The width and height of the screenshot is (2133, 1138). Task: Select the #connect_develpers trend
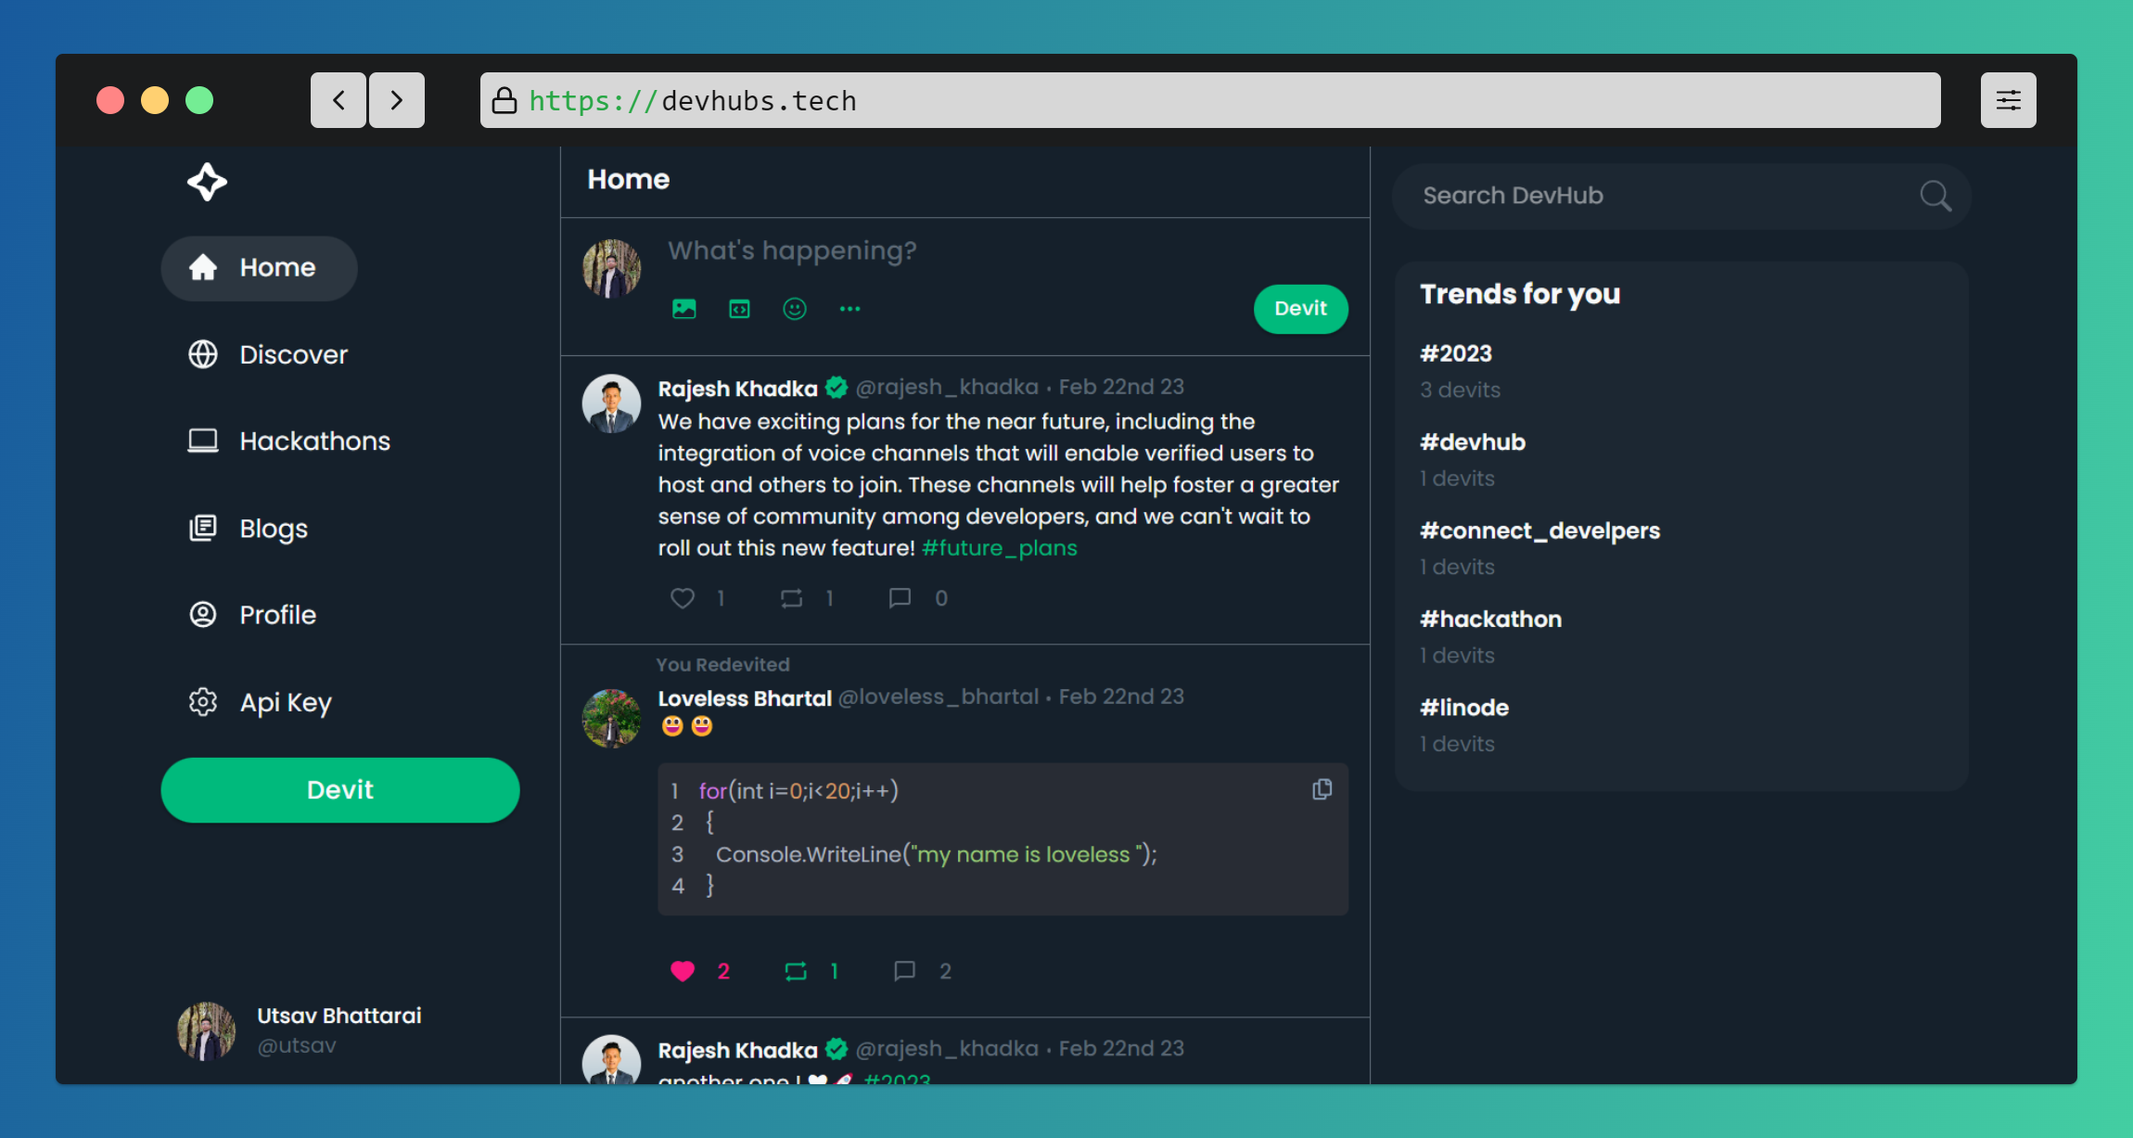(1539, 531)
